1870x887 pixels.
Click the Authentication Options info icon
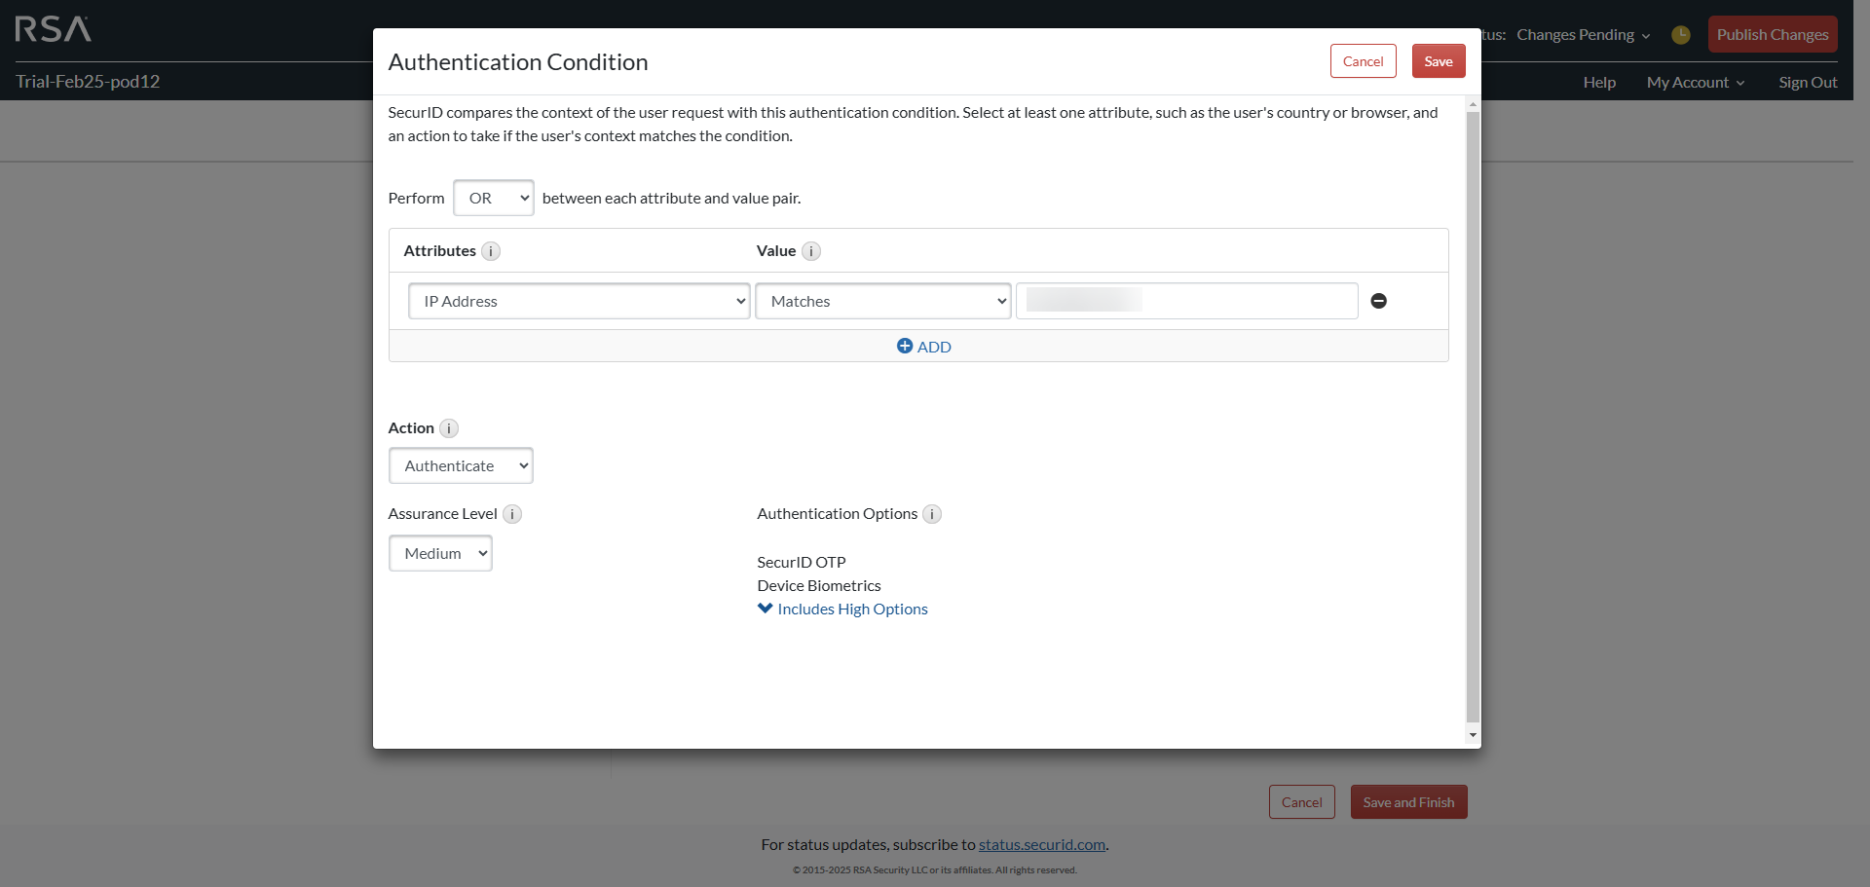click(x=932, y=514)
